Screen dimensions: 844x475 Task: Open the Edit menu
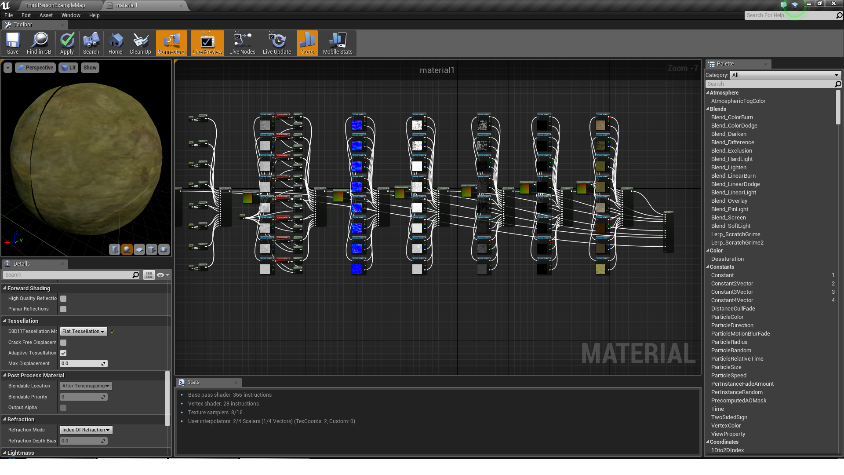click(x=26, y=15)
